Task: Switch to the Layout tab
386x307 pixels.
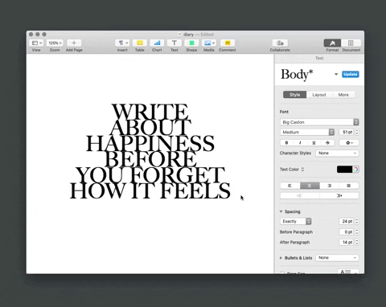Action: (319, 95)
